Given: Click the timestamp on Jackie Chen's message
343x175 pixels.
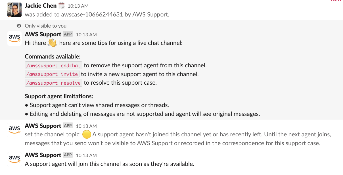Looking at the screenshot, I should coord(78,6).
